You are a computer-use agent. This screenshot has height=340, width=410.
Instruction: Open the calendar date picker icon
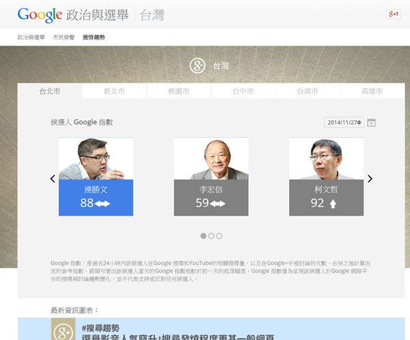point(372,123)
